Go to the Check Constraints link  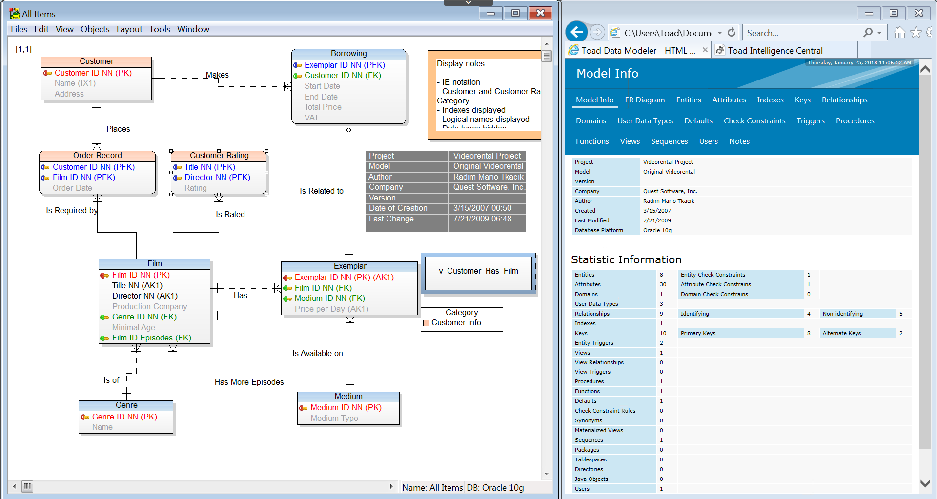pos(754,121)
